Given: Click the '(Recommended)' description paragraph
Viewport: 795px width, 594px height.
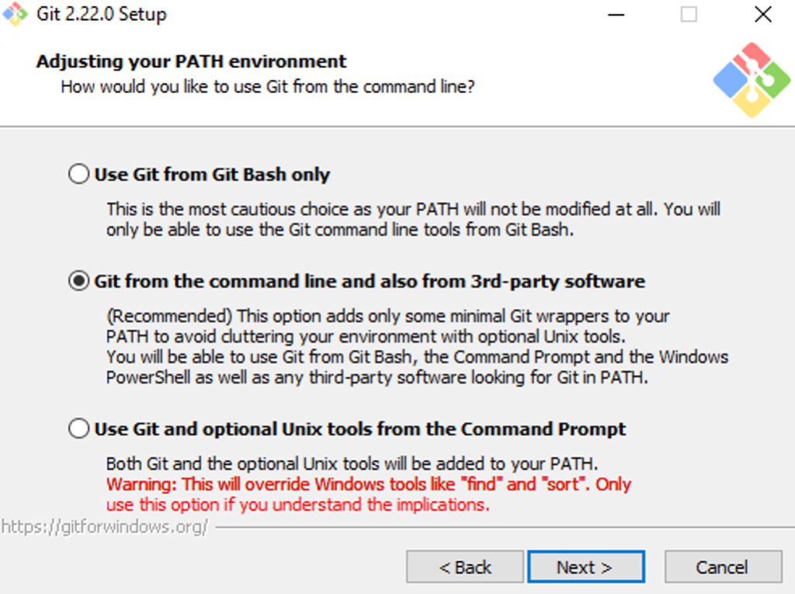Looking at the screenshot, I should (417, 346).
